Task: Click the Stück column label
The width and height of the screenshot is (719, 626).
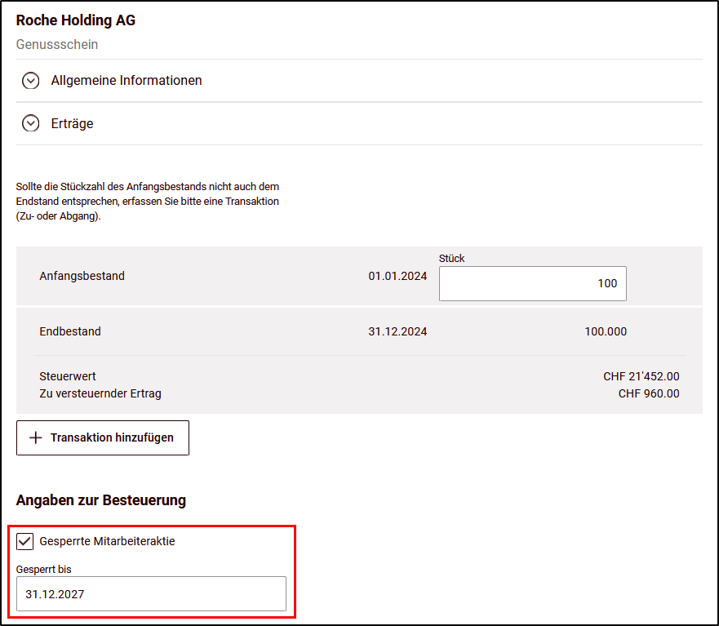Action: click(451, 259)
